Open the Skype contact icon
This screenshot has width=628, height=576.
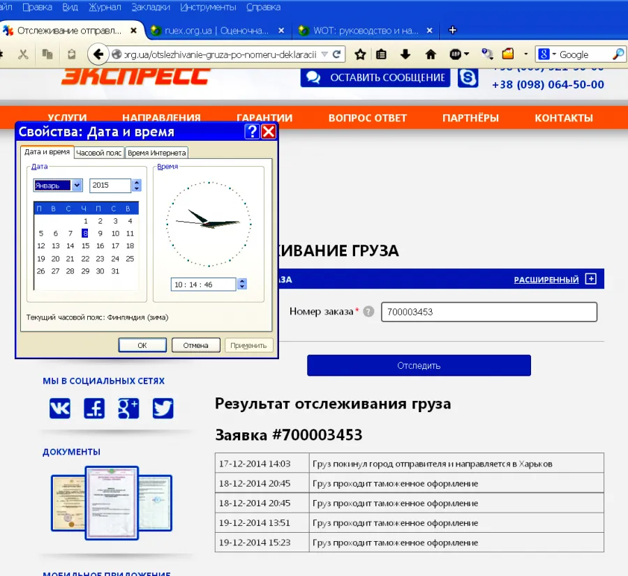pyautogui.click(x=468, y=77)
